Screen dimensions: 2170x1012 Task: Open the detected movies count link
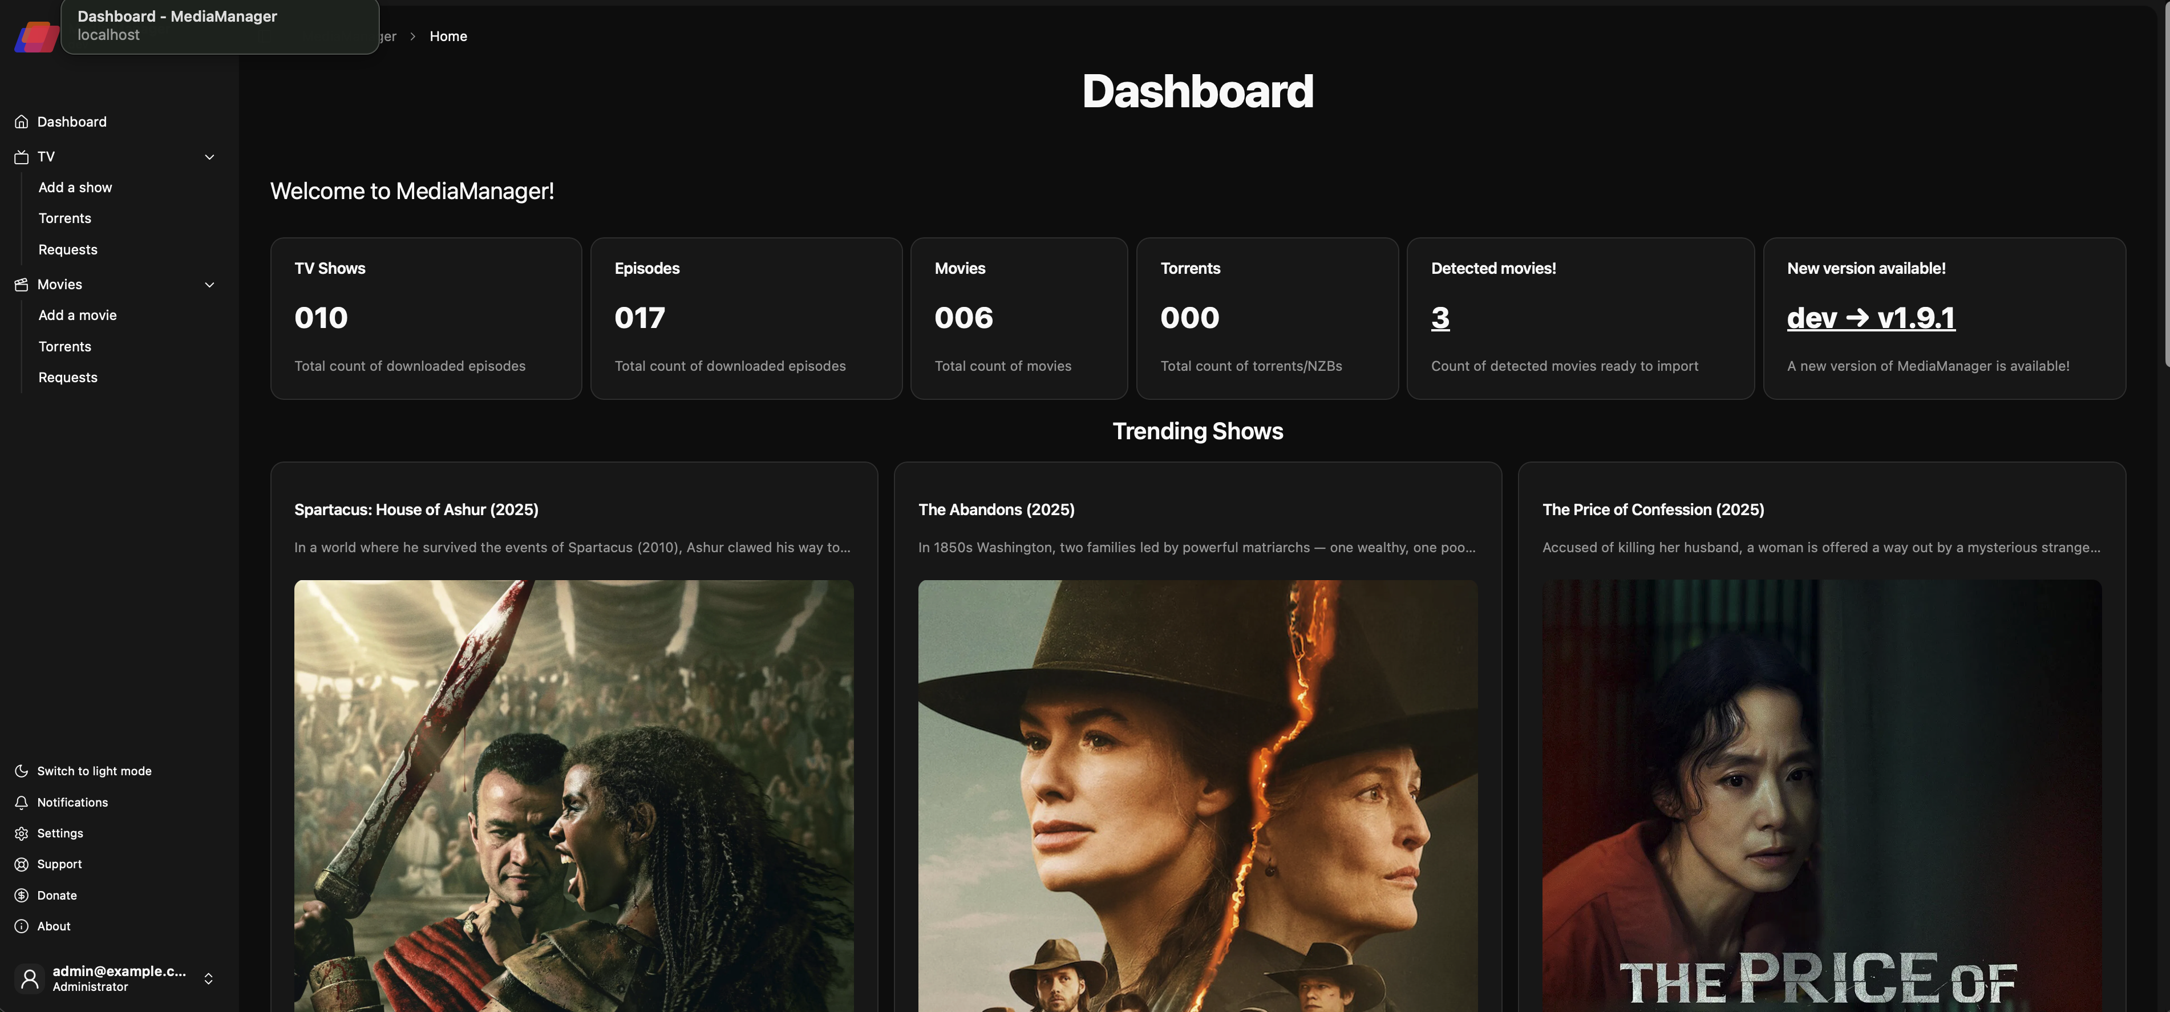[x=1440, y=318]
